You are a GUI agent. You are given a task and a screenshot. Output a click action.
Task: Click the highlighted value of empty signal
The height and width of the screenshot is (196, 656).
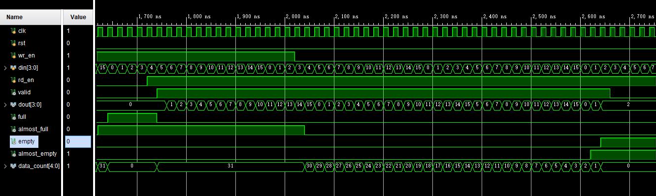tap(78, 141)
